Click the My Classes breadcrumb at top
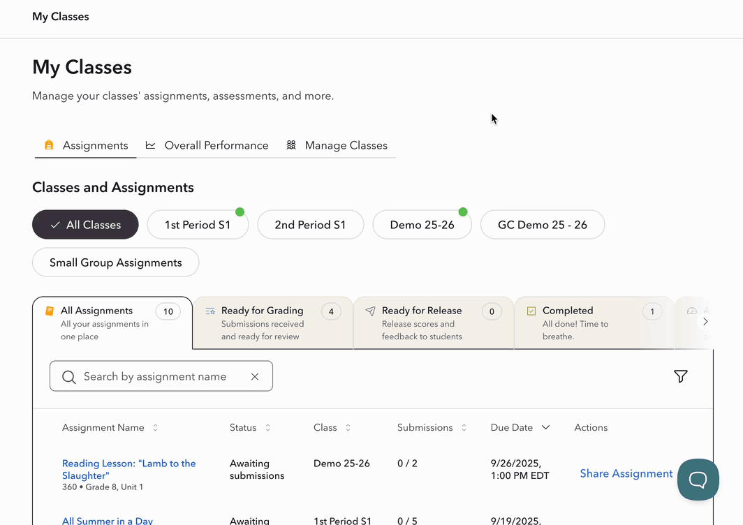Image resolution: width=743 pixels, height=525 pixels. pos(61,17)
